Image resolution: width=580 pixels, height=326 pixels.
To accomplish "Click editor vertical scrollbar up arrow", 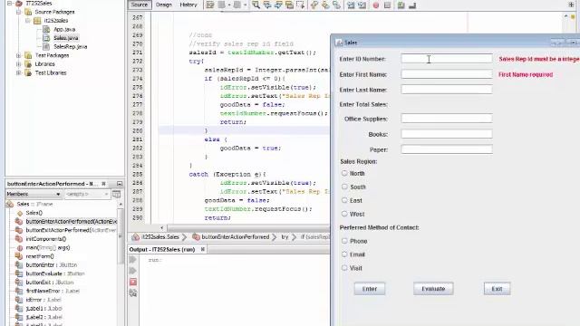I will 565,16.
